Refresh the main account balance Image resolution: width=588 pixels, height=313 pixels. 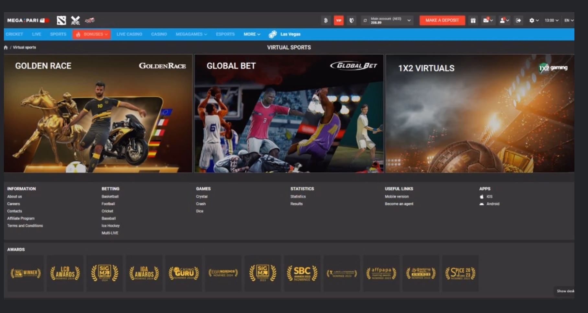[x=365, y=20]
